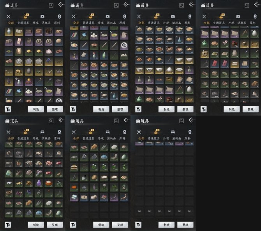Click 制造 in the empty inventory panel

coord(166,225)
